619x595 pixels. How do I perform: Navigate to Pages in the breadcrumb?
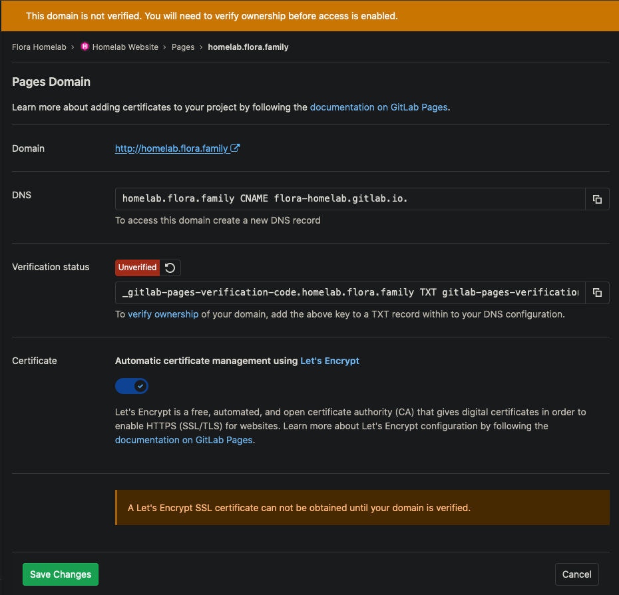(183, 47)
